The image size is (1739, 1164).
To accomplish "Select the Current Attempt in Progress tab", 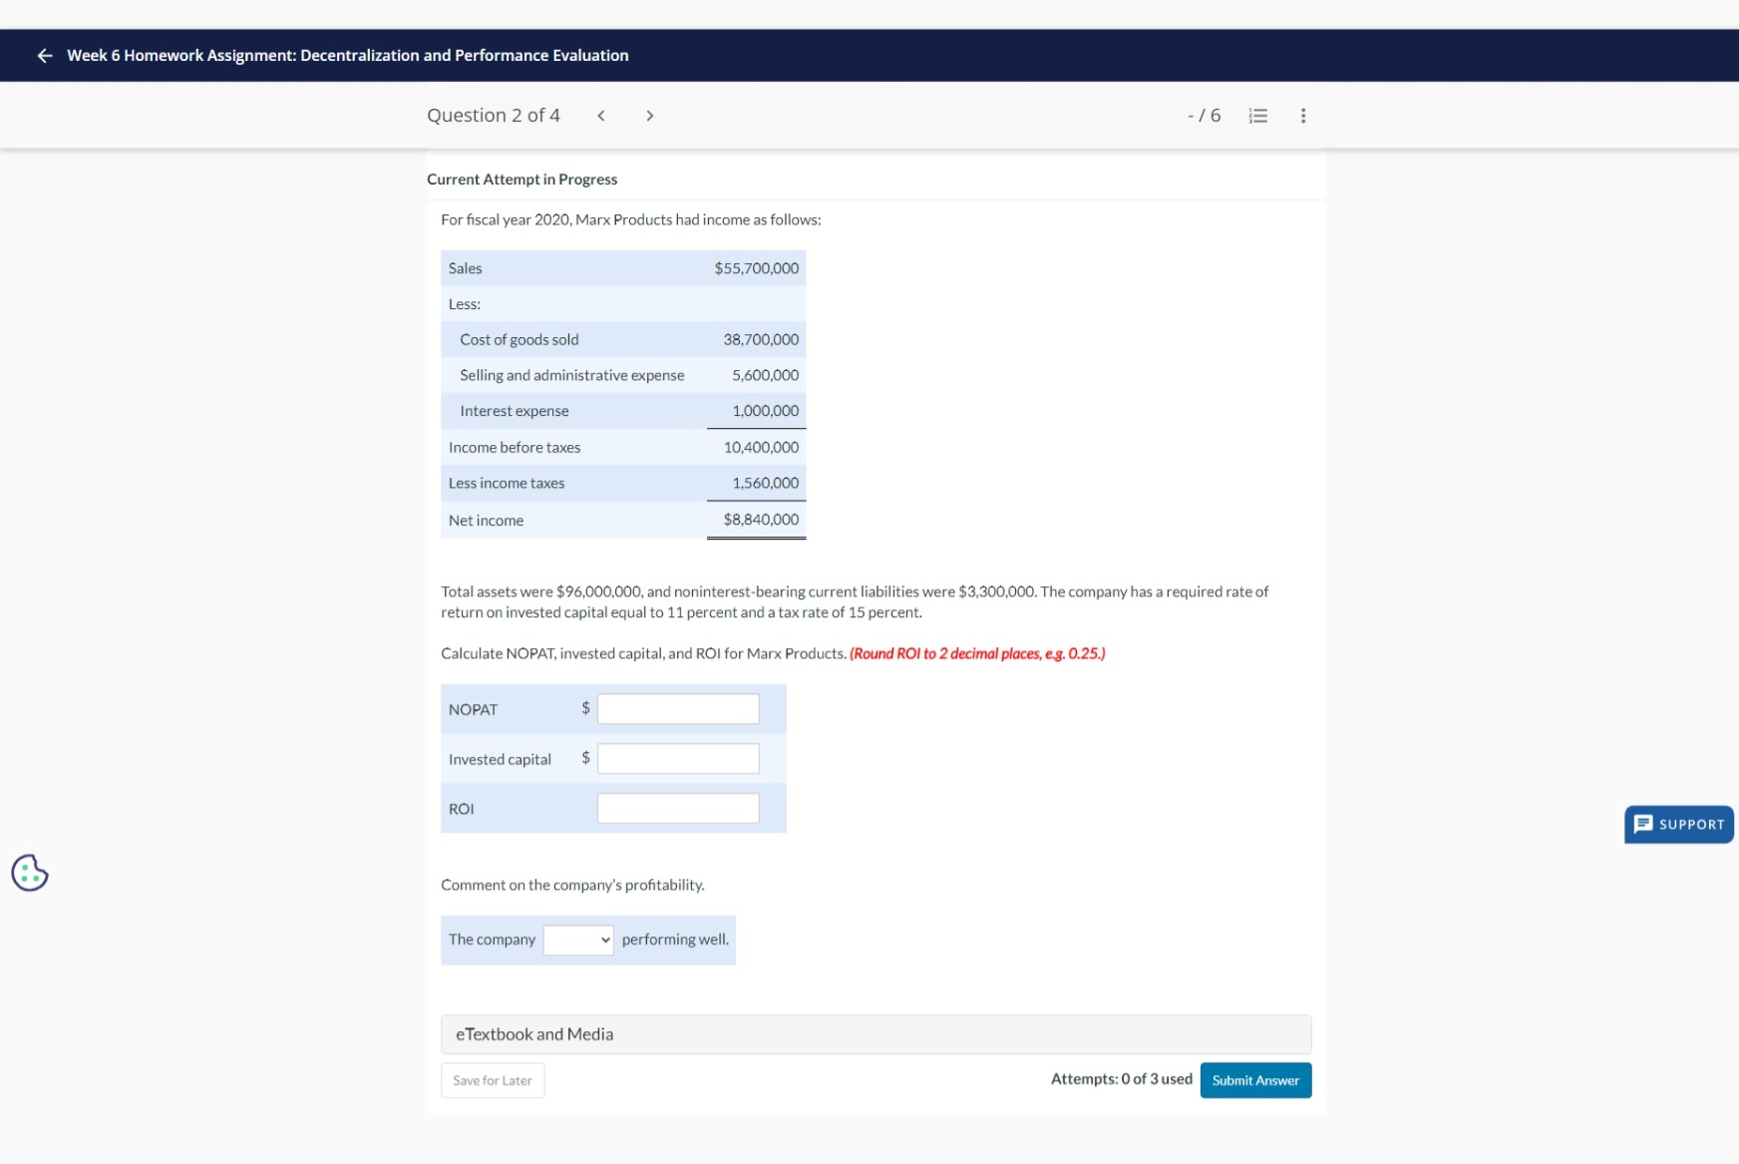I will (x=522, y=179).
